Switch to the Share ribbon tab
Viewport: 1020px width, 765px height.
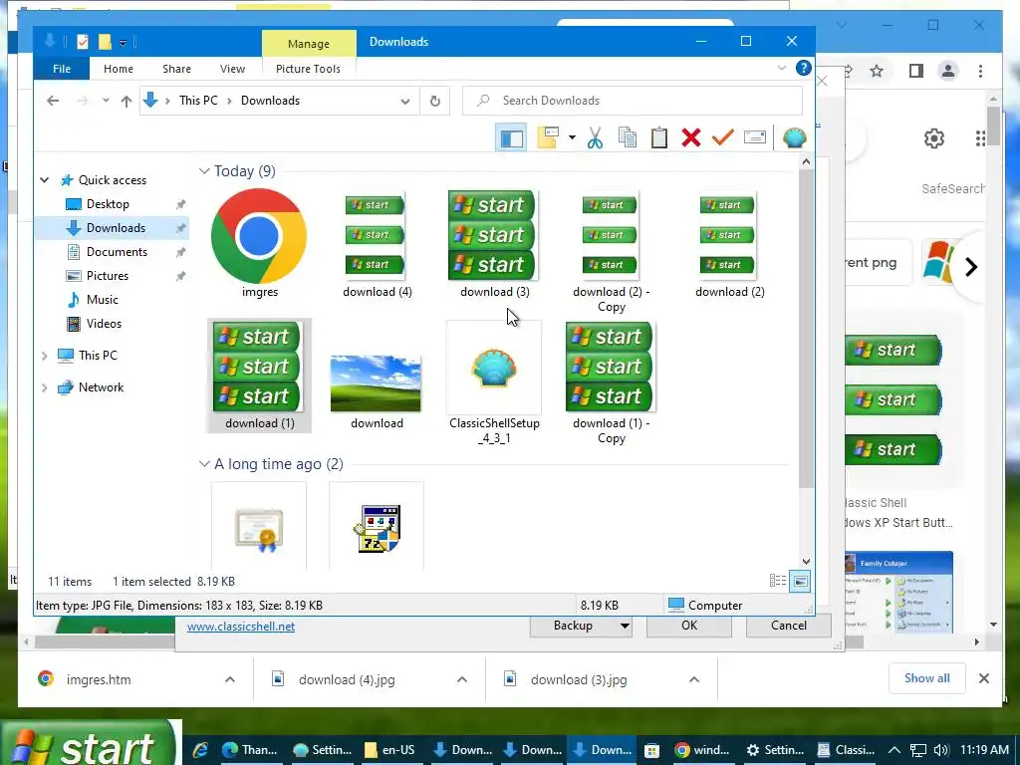click(x=177, y=69)
